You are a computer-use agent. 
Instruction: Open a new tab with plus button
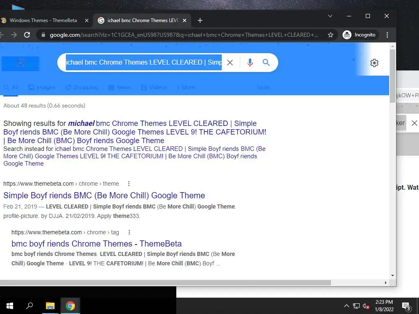pyautogui.click(x=200, y=20)
